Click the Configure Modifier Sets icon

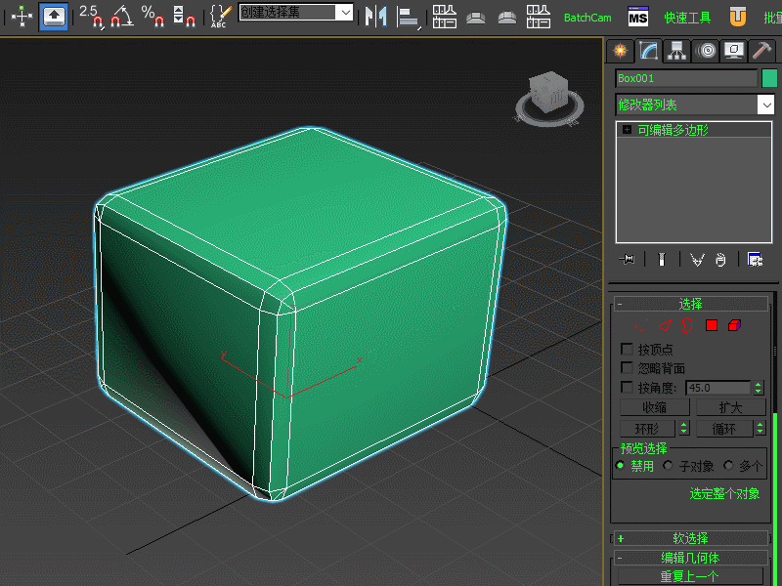[x=755, y=259]
